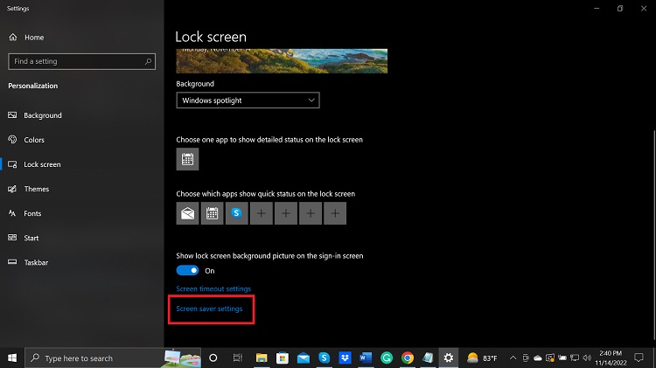Open Microsoft Word from the taskbar
656x368 pixels.
click(x=366, y=358)
